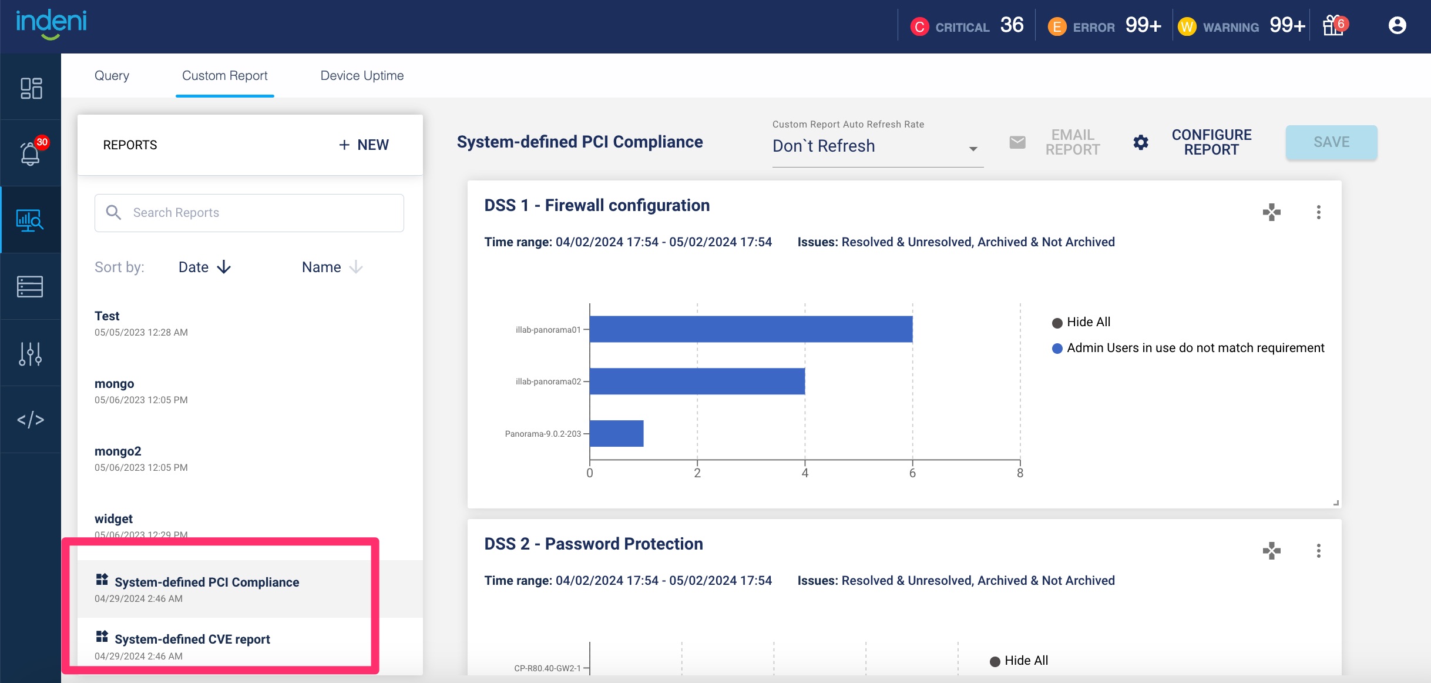Toggle sort by Name arrow
Viewport: 1431px width, 683px height.
tap(356, 267)
